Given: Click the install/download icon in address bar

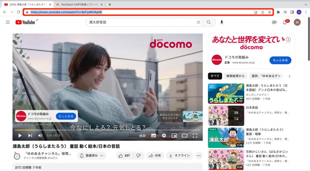Looking at the screenshot, I should click(256, 12).
